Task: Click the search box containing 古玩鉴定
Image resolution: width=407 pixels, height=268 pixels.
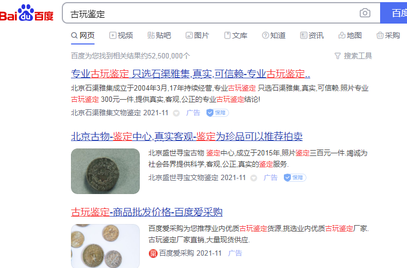Action: 210,13
